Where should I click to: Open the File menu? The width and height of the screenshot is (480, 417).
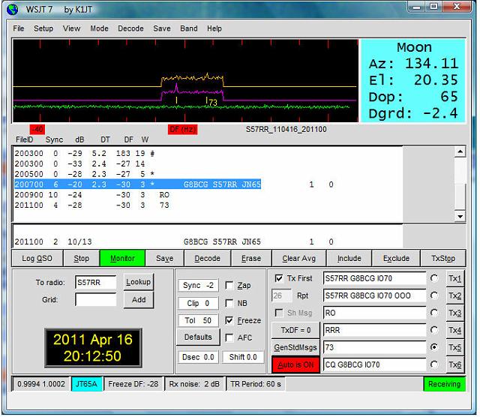click(x=18, y=28)
